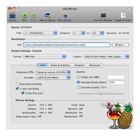
Task: Toggle Turbo first pass checkbox
Action: 23,93
